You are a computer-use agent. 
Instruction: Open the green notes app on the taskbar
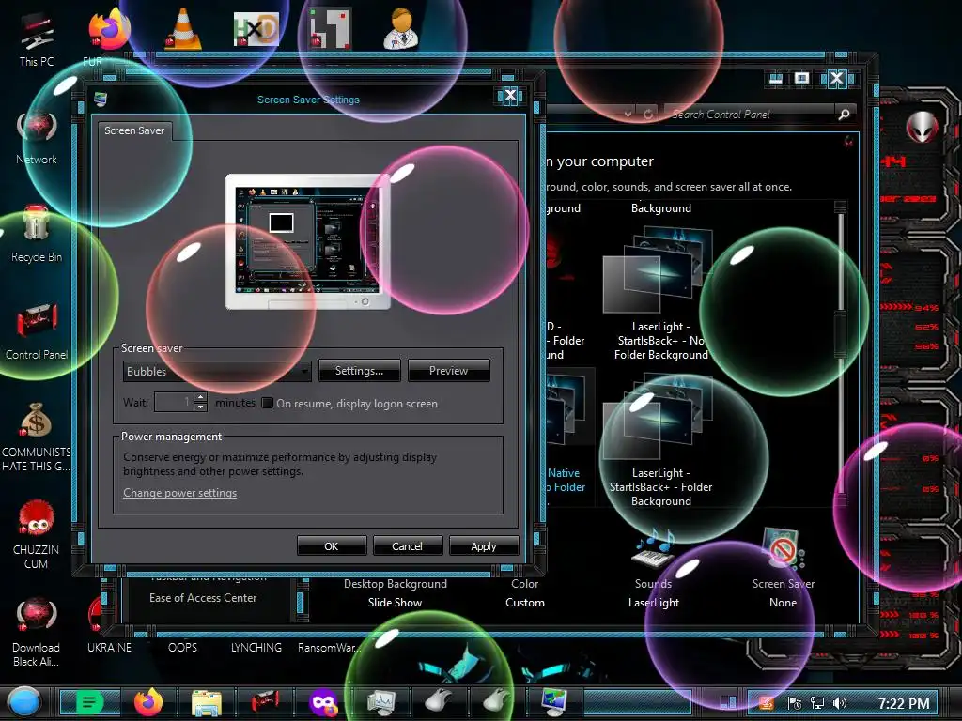89,702
